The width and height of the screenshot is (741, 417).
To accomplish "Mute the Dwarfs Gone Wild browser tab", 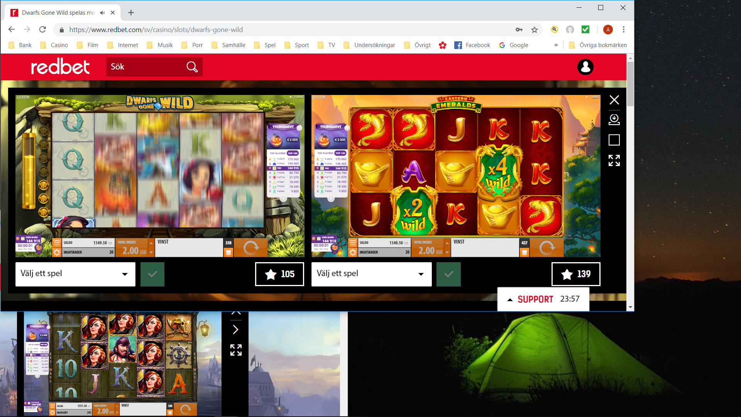I will [x=102, y=13].
